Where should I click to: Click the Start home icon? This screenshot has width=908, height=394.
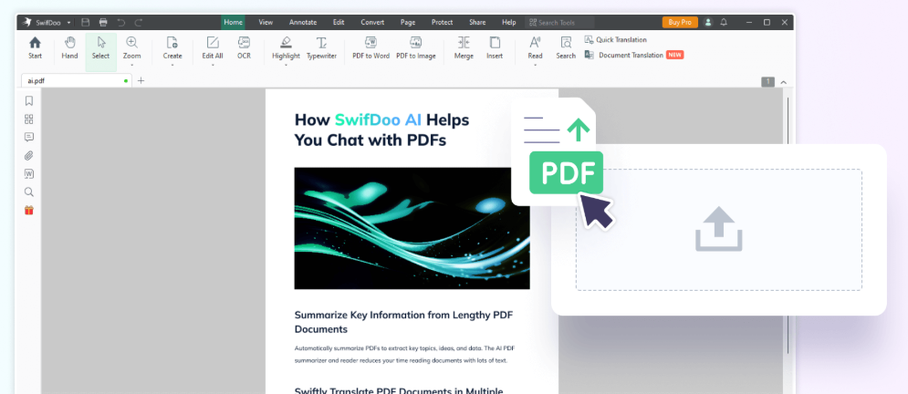(x=35, y=43)
